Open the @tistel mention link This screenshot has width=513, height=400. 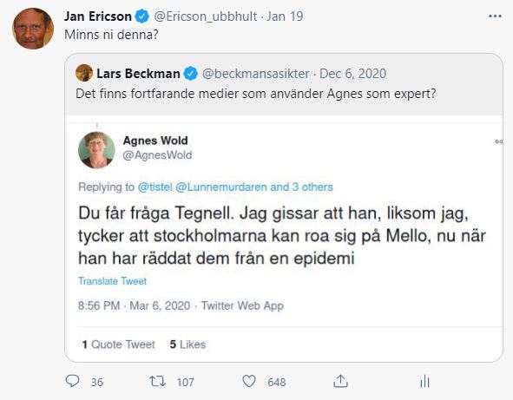155,187
